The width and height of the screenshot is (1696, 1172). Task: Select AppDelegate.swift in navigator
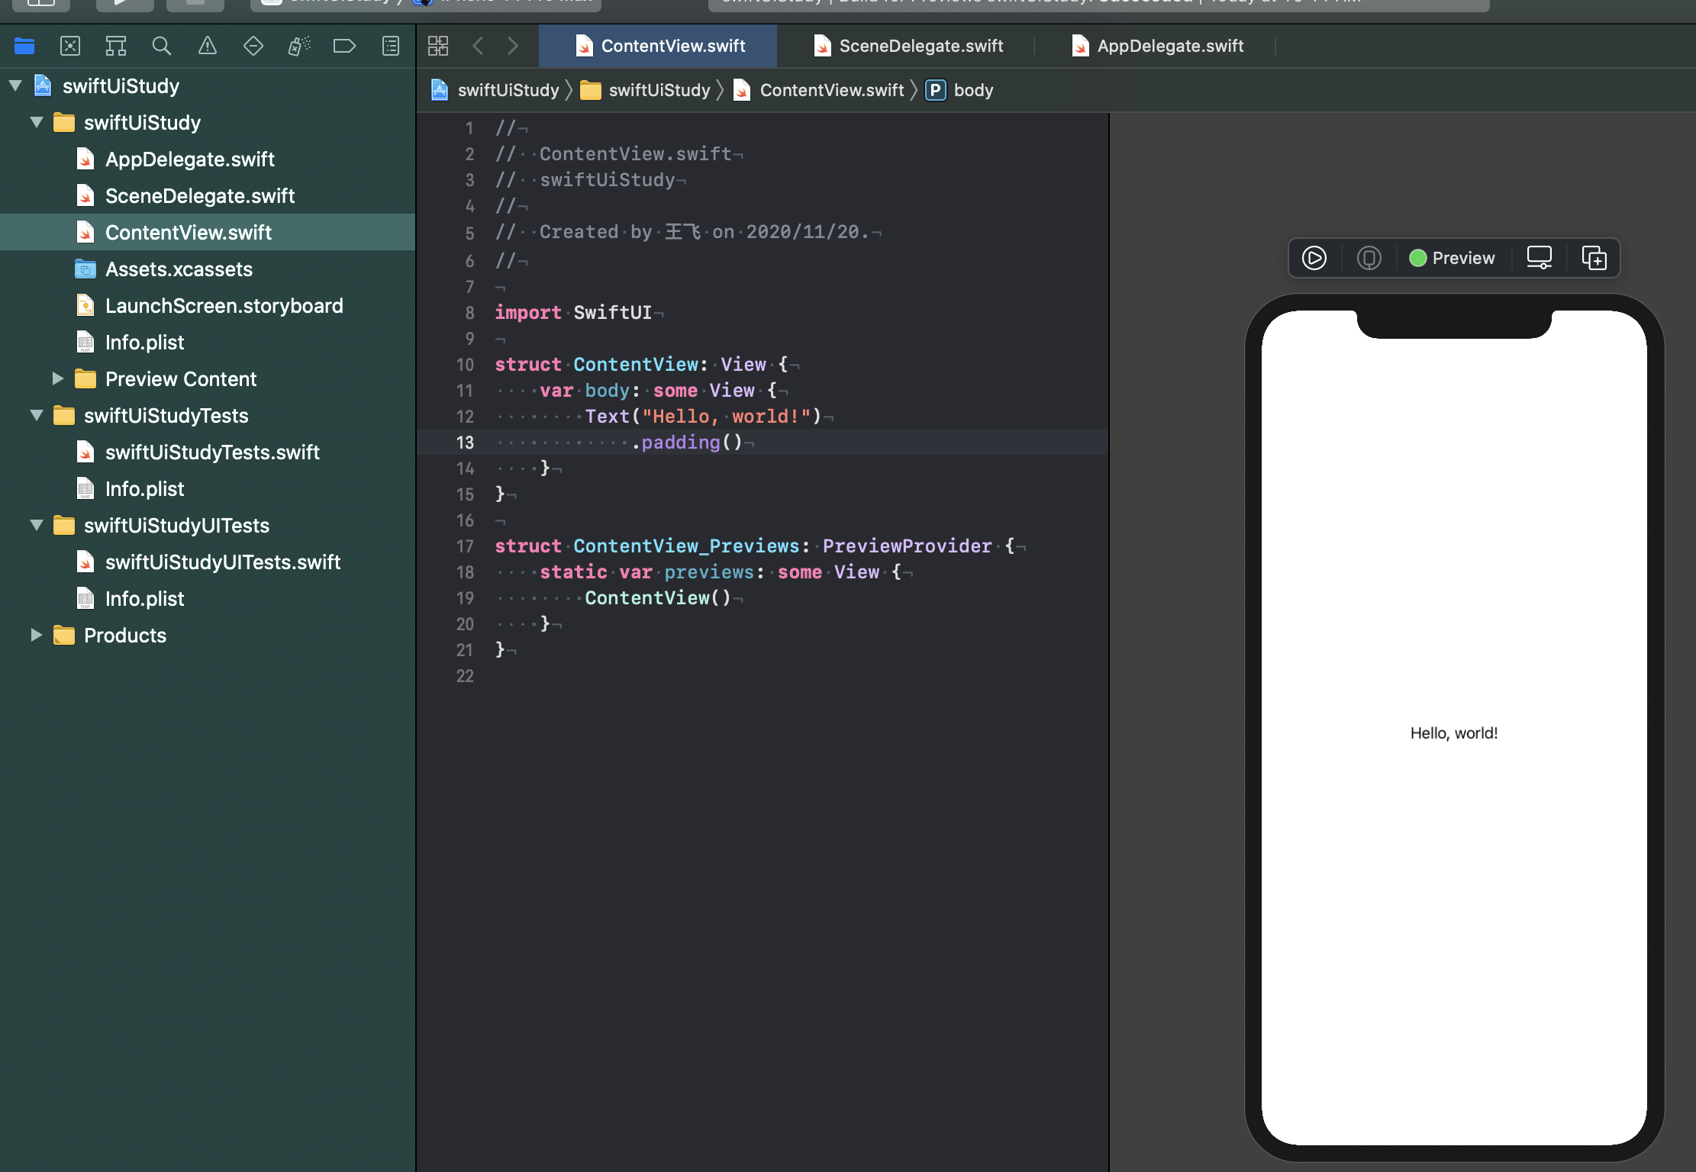point(208,159)
